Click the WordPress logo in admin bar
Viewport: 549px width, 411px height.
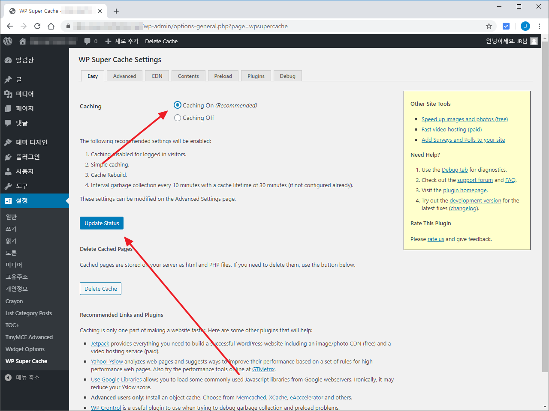8,41
